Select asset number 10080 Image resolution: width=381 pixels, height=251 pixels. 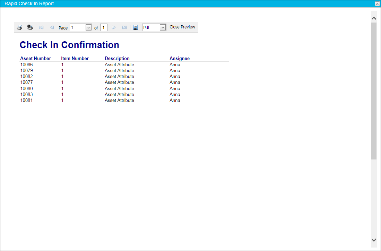pyautogui.click(x=26, y=88)
